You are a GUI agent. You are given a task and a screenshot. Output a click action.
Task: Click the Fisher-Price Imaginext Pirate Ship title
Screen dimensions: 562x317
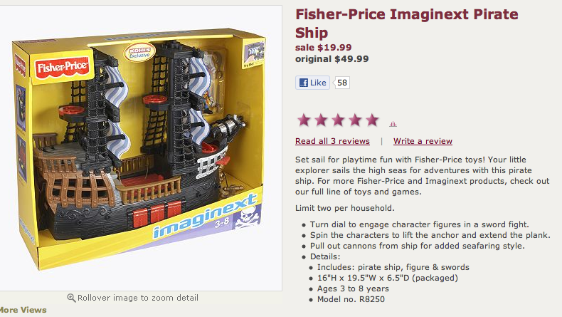pos(407,24)
